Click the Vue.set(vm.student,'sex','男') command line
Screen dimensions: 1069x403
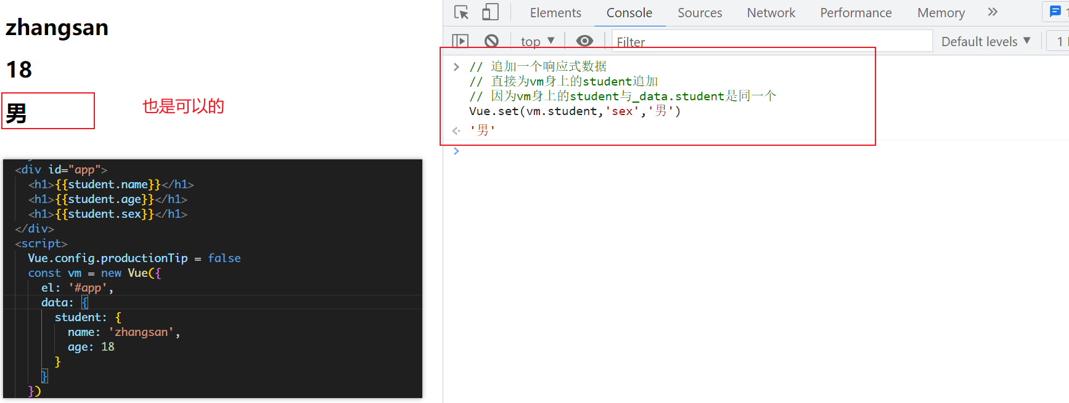tap(575, 111)
